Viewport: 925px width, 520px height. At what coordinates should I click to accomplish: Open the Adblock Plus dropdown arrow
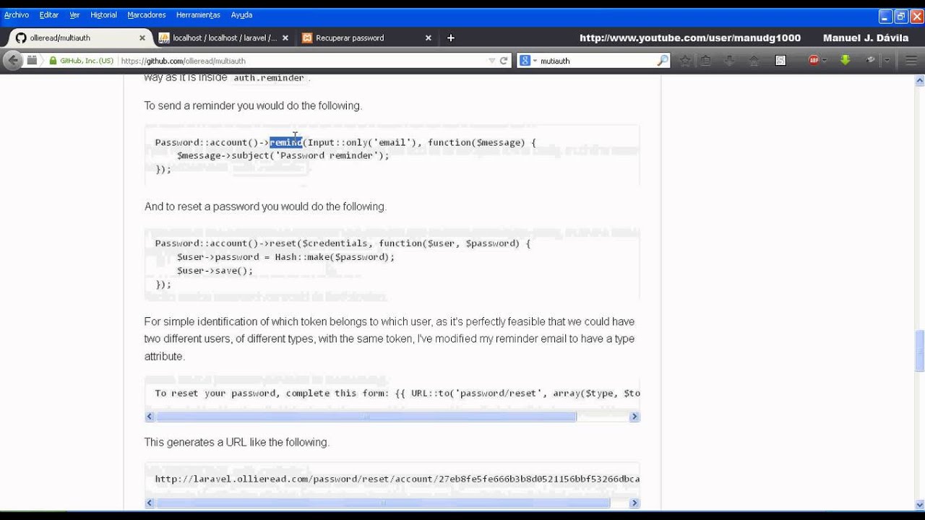coord(825,61)
